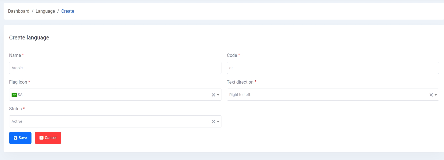Clear the Text direction selection
Screen dimensions: 444x160
[x=431, y=95]
